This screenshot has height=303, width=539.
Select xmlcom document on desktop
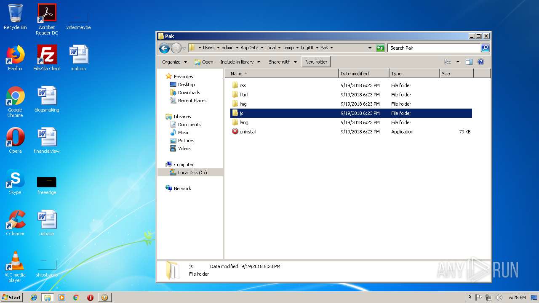click(78, 58)
